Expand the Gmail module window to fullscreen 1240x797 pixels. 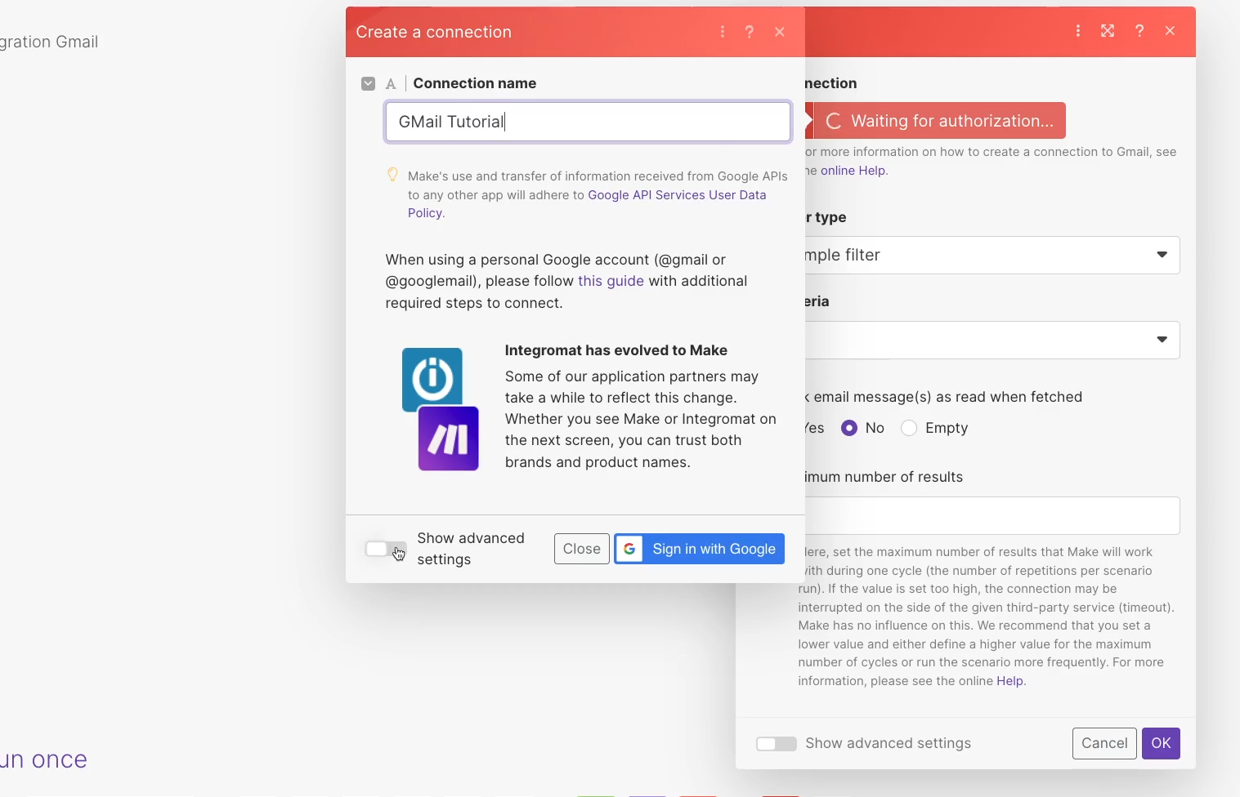[x=1108, y=31]
